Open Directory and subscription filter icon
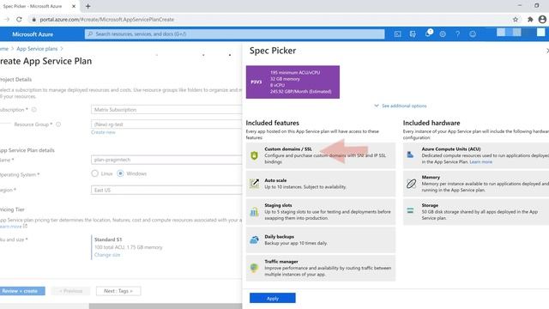This screenshot has width=549, height=309. click(413, 34)
